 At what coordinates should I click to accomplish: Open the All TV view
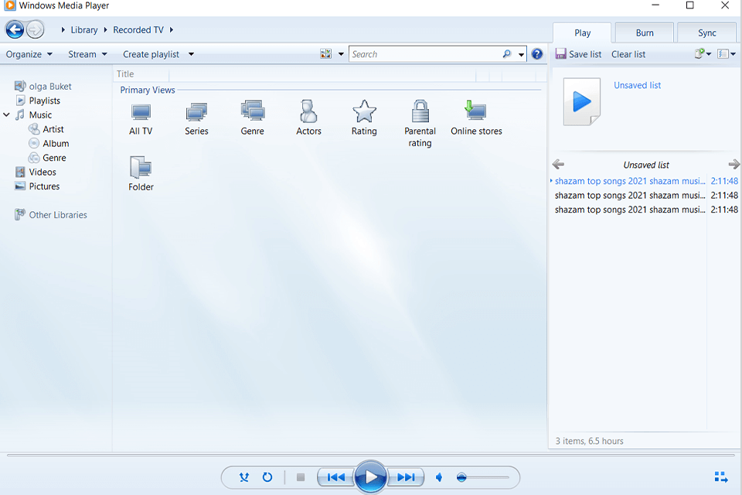point(141,119)
